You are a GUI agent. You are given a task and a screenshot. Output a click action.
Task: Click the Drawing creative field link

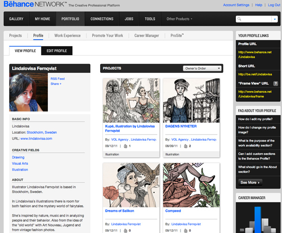pyautogui.click(x=18, y=157)
